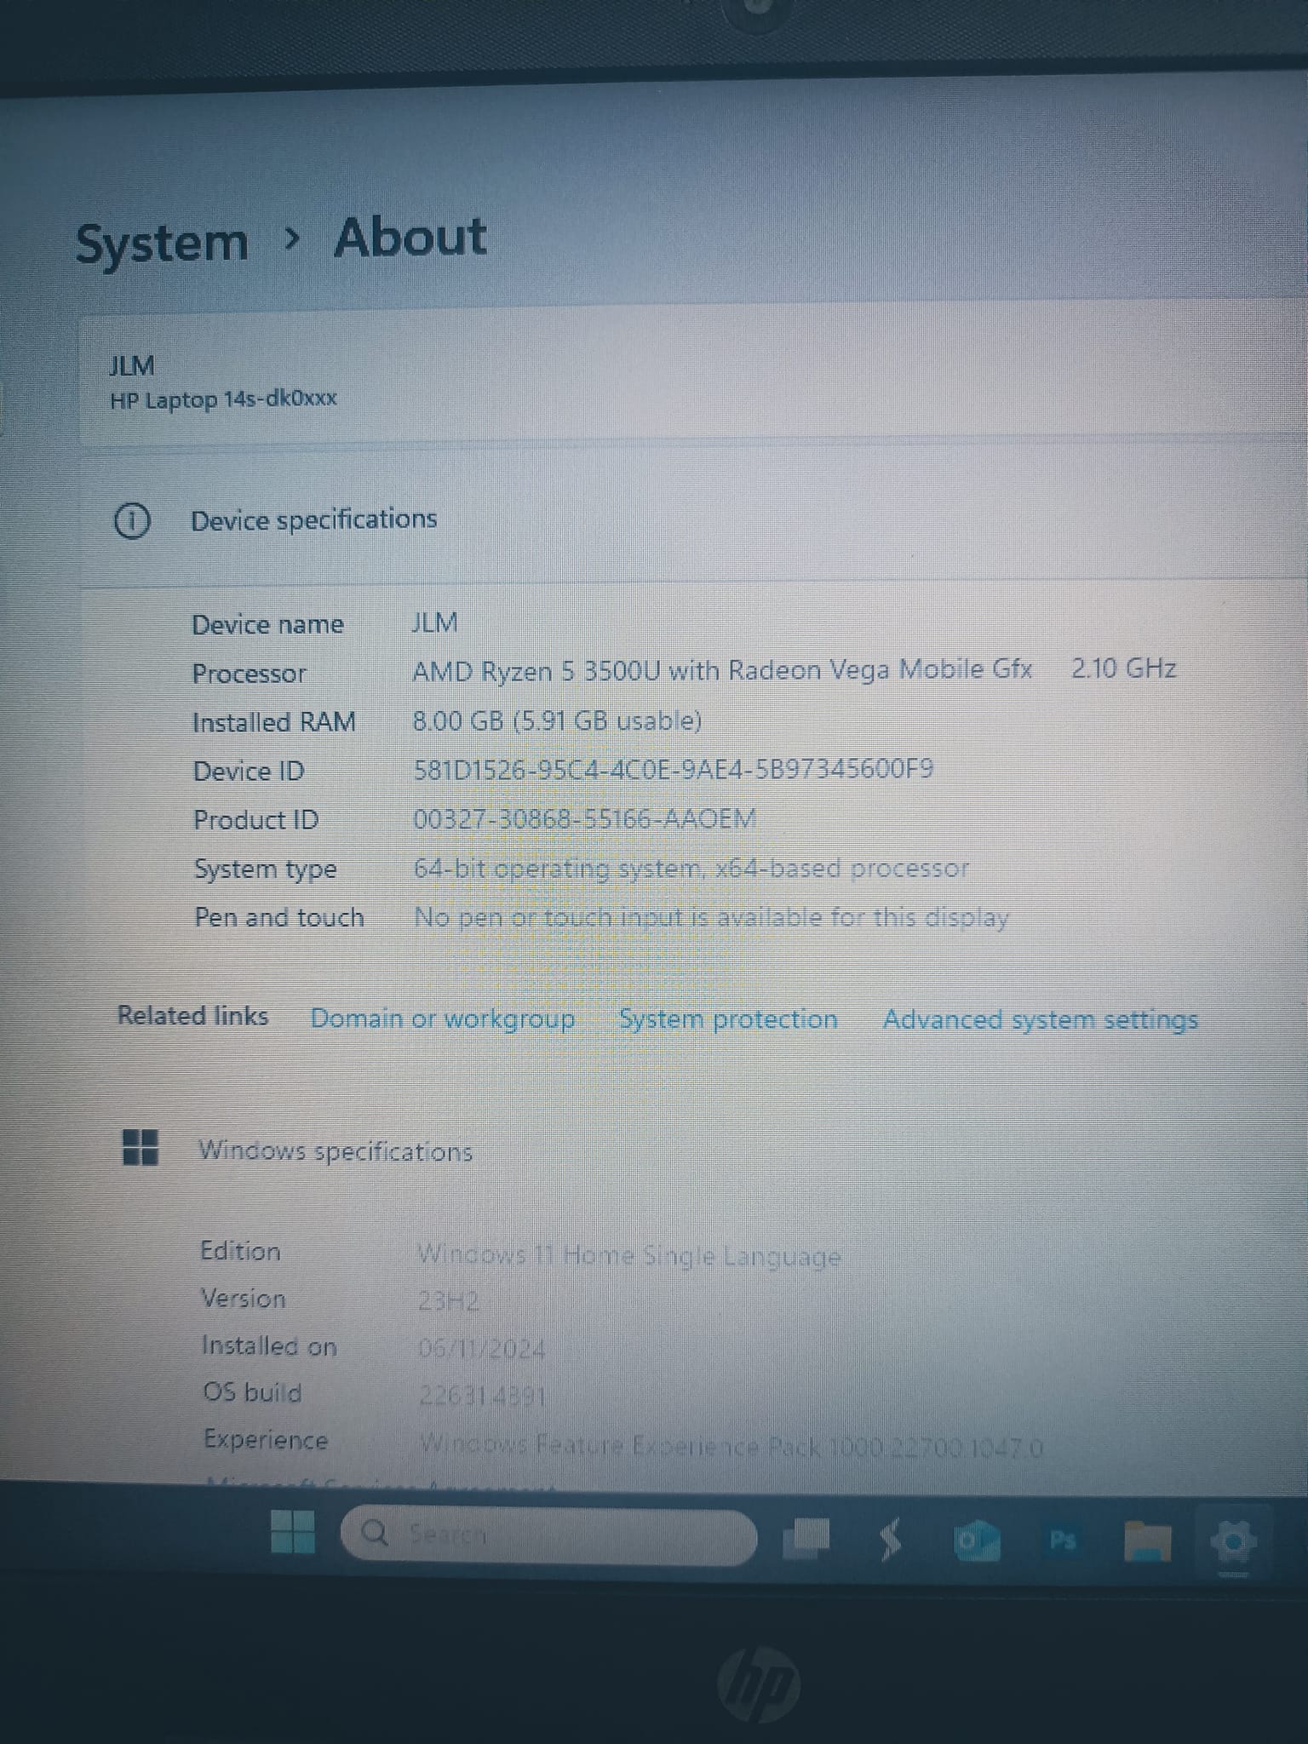The height and width of the screenshot is (1744, 1308).
Task: Open the Windows Start menu
Action: click(292, 1532)
